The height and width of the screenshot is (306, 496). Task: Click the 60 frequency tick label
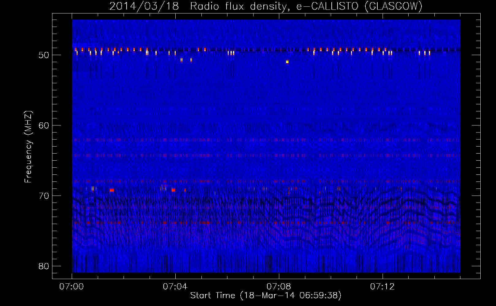coord(44,125)
